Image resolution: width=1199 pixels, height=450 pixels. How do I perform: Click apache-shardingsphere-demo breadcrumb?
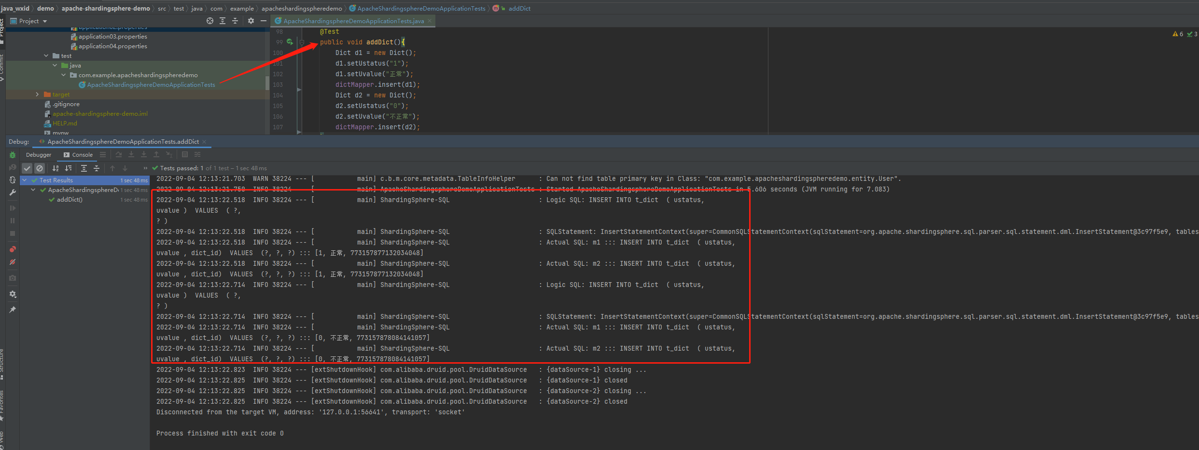click(x=106, y=8)
